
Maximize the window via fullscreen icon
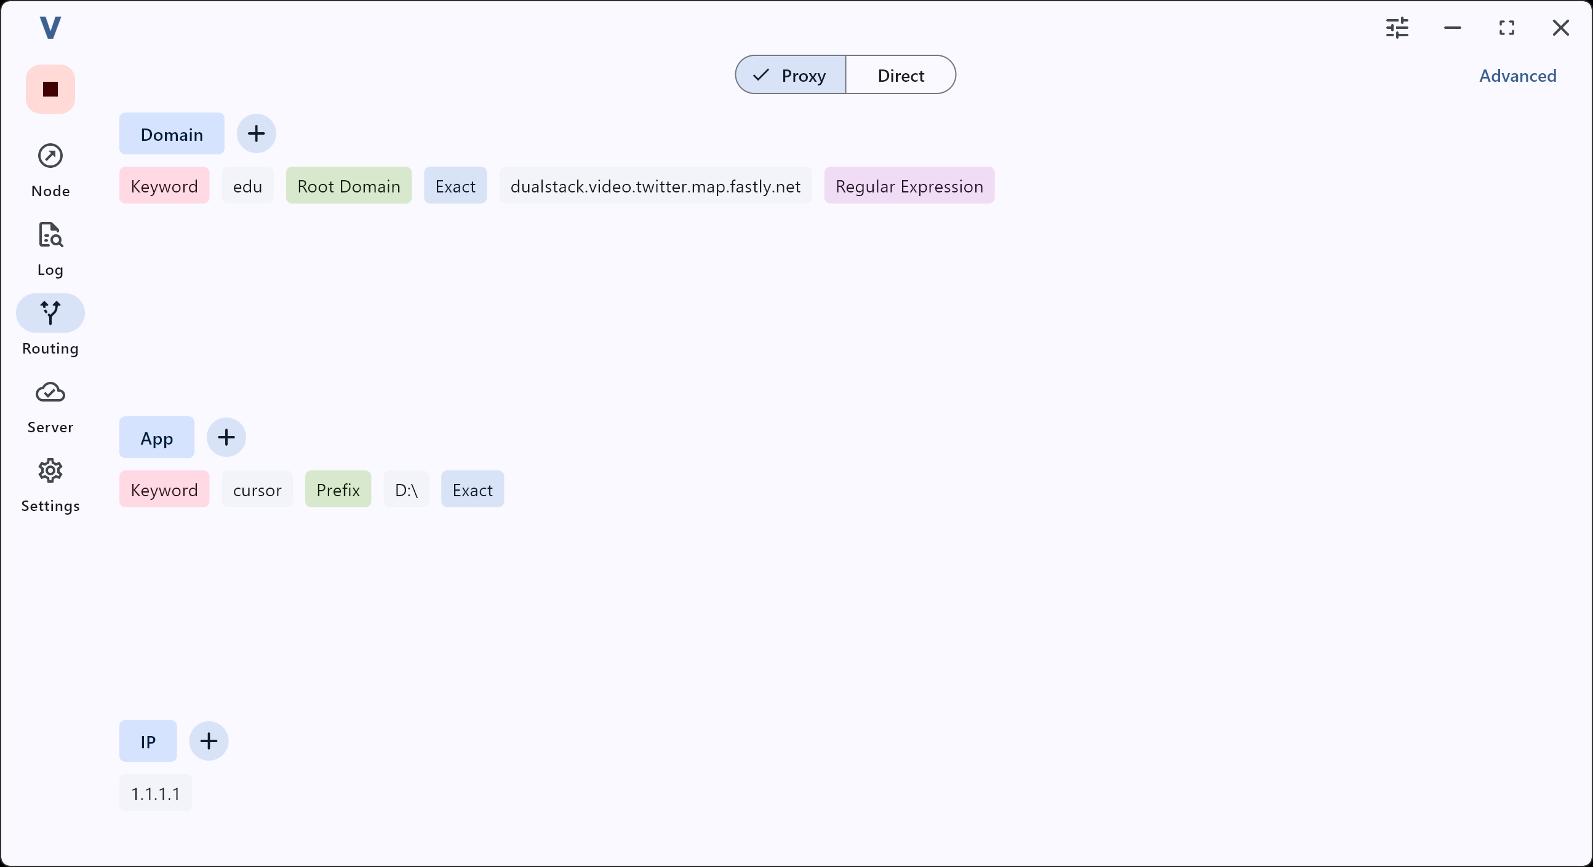1506,28
